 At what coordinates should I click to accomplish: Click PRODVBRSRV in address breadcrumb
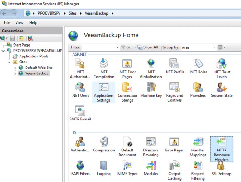(49, 13)
